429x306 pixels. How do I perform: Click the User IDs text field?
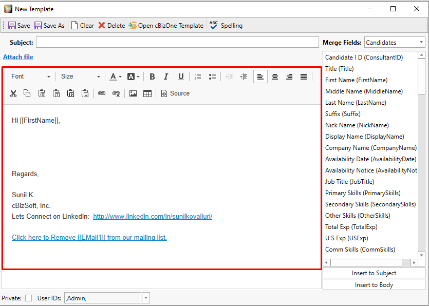pos(103,298)
